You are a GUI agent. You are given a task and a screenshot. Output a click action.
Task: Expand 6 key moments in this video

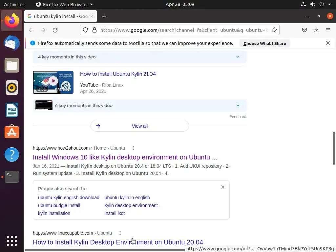(139, 105)
